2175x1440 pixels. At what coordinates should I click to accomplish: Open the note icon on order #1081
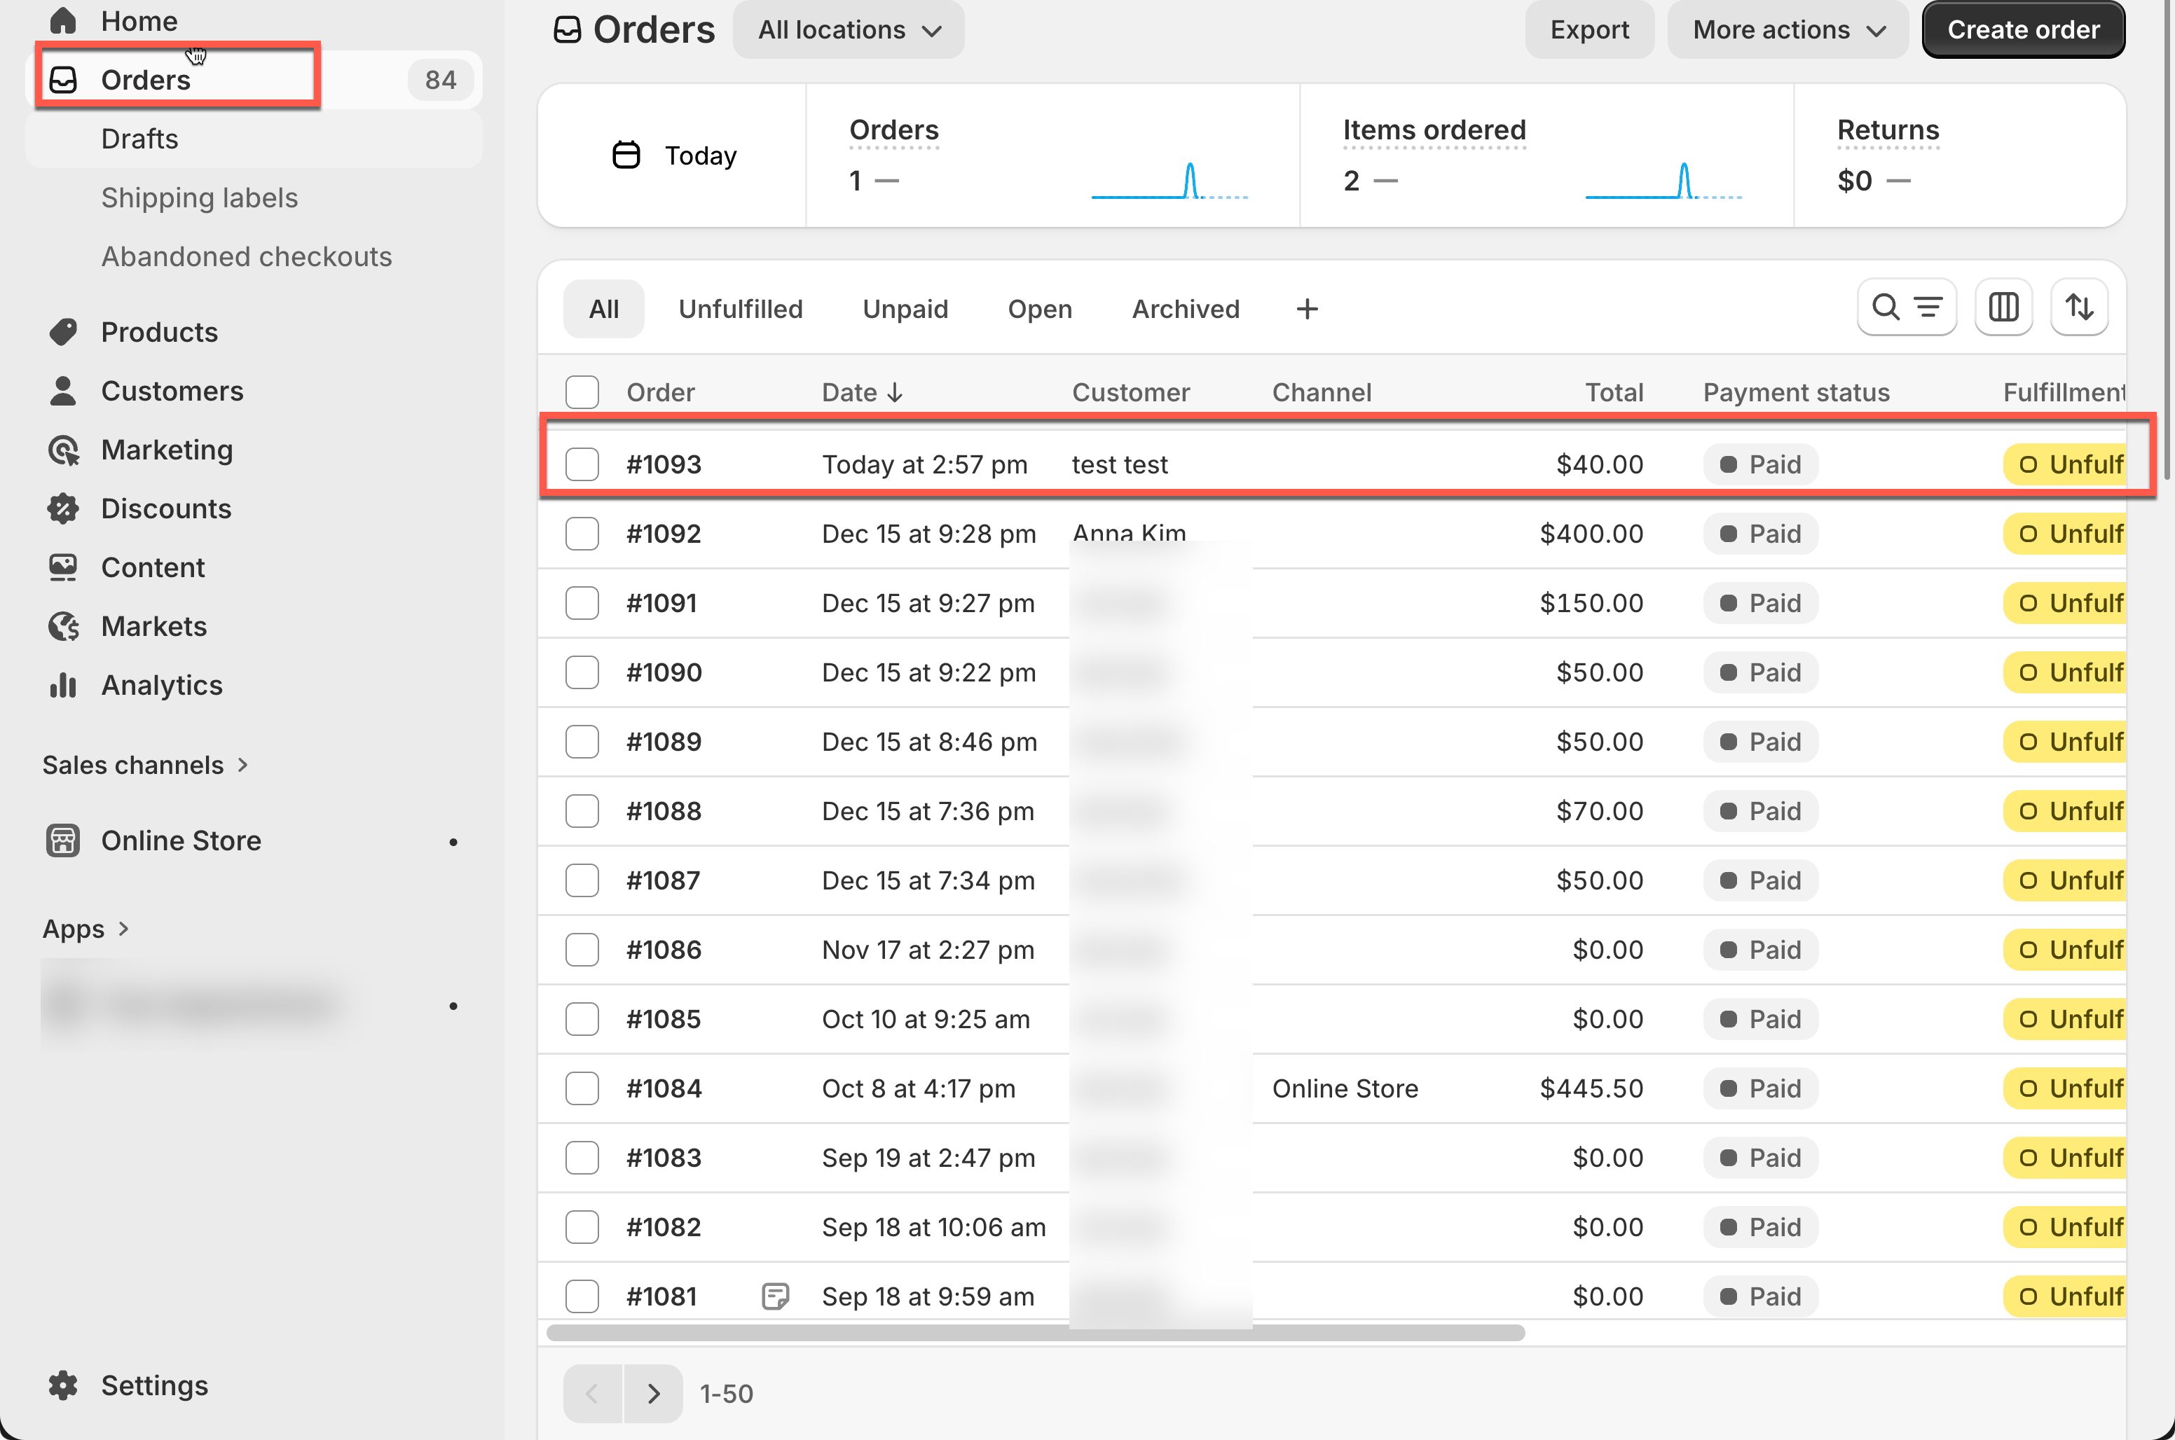(775, 1296)
